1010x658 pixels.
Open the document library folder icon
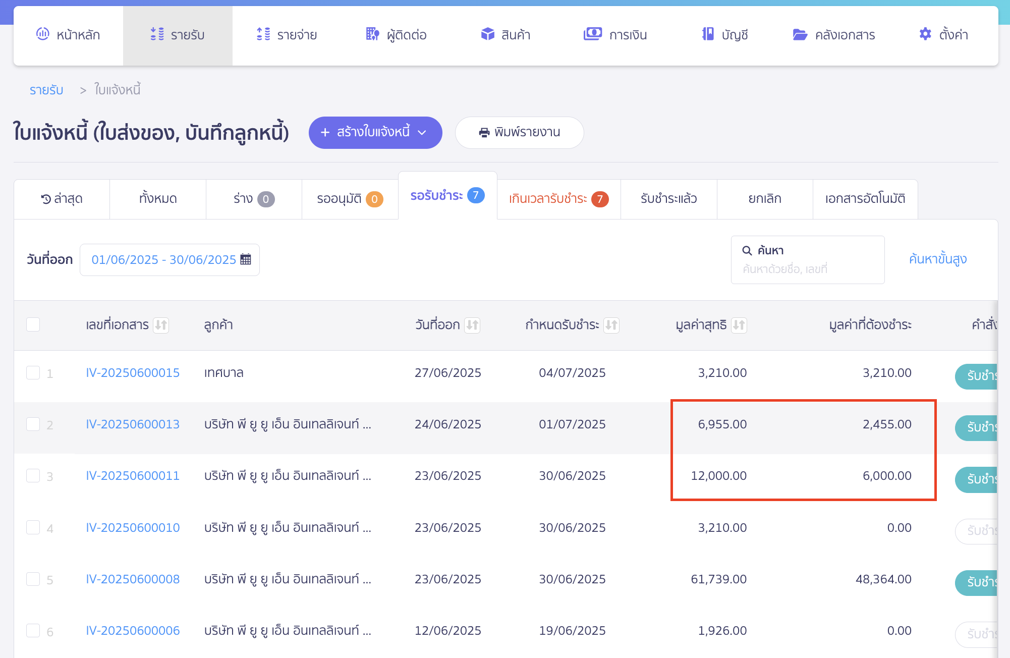pyautogui.click(x=800, y=34)
